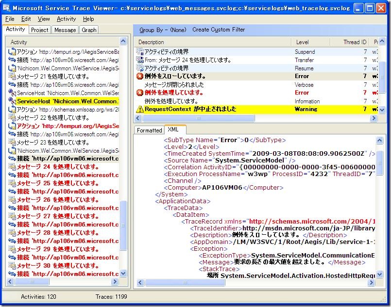Select the メッセージが閉じられました Verbose trace row

pyautogui.click(x=256, y=85)
